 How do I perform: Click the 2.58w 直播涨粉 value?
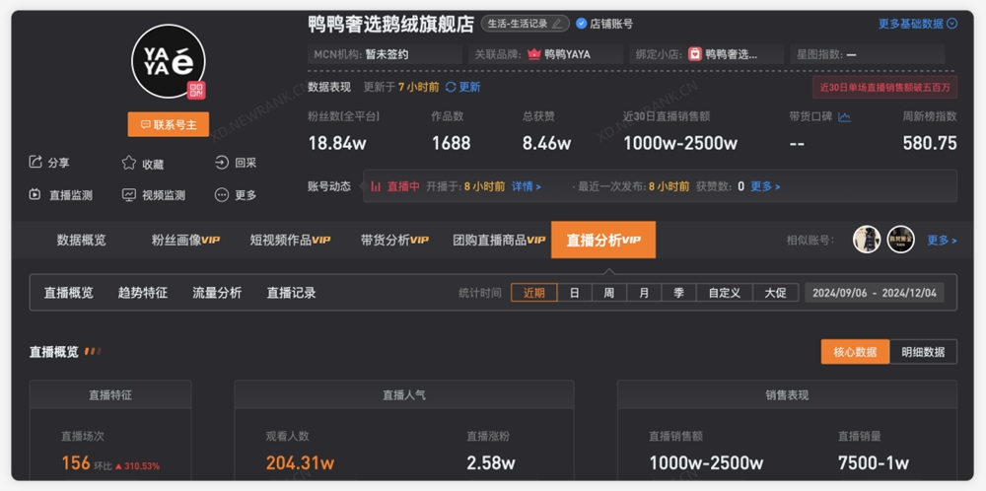[x=490, y=463]
